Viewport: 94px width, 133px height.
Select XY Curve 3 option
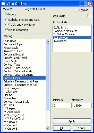(x=24, y=129)
